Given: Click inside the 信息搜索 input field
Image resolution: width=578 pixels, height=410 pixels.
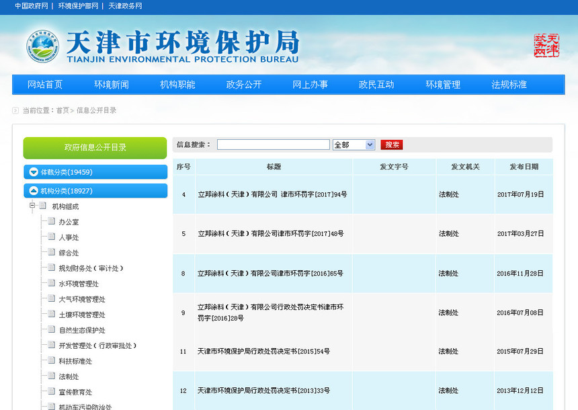Looking at the screenshot, I should (272, 144).
